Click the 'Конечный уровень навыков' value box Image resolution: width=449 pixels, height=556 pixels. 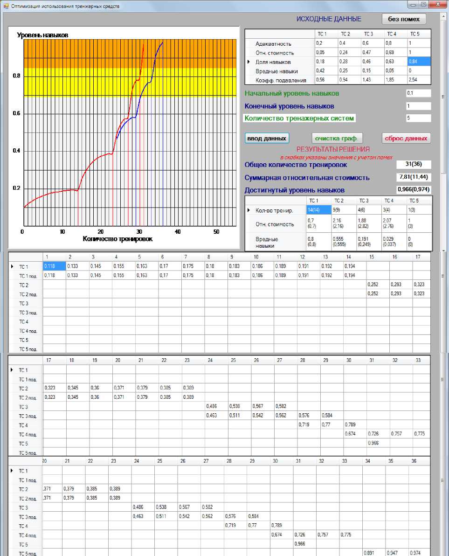click(418, 106)
